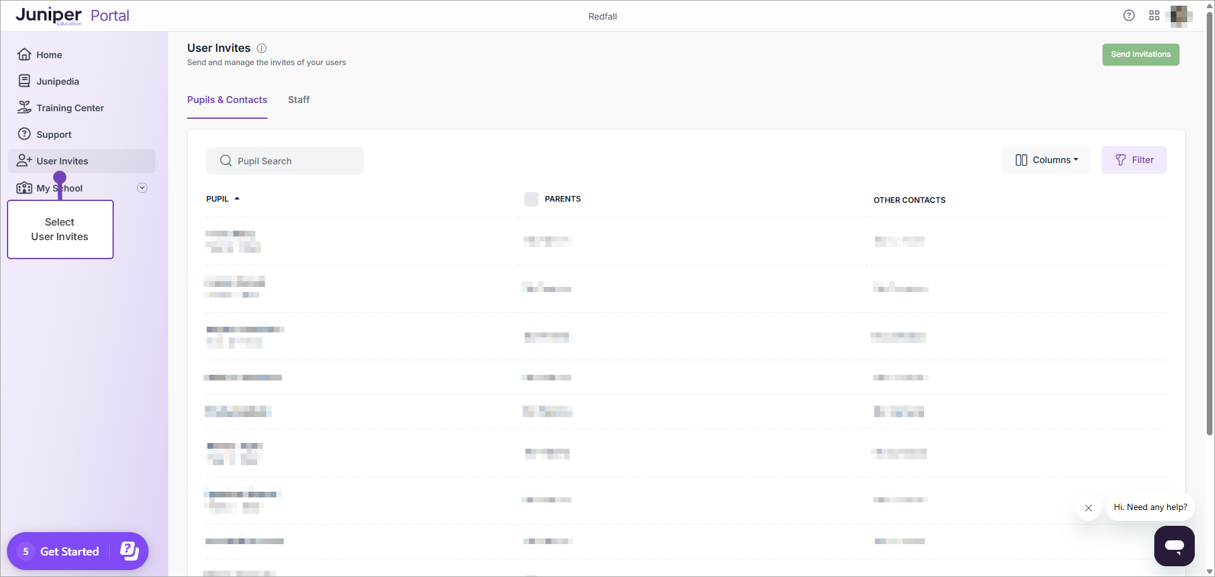Click the Juniper Education logo
Viewport: 1215px width, 577px height.
pos(48,15)
